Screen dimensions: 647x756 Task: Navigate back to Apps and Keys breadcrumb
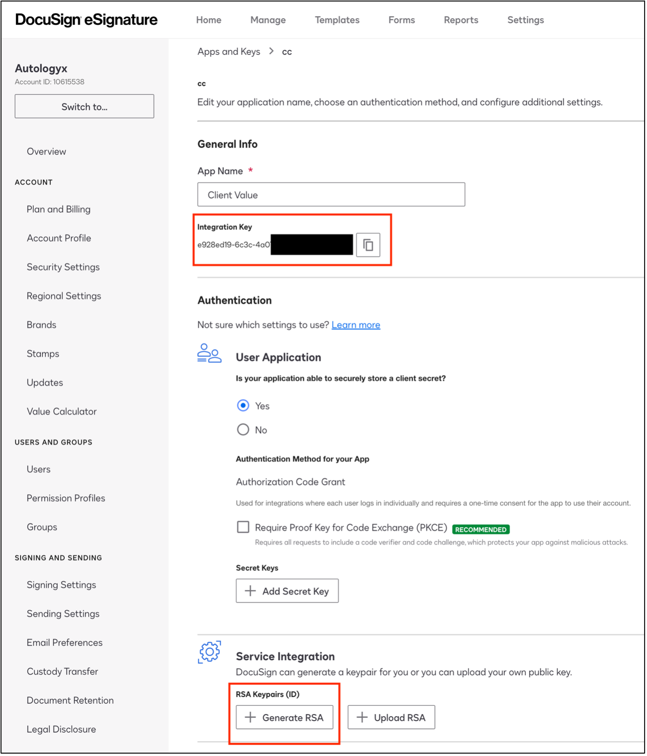point(229,52)
